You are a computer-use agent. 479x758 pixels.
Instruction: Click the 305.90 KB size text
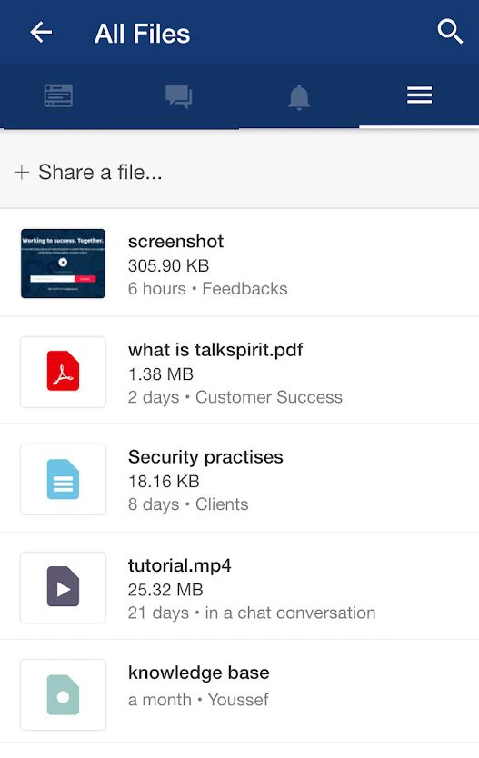(168, 265)
